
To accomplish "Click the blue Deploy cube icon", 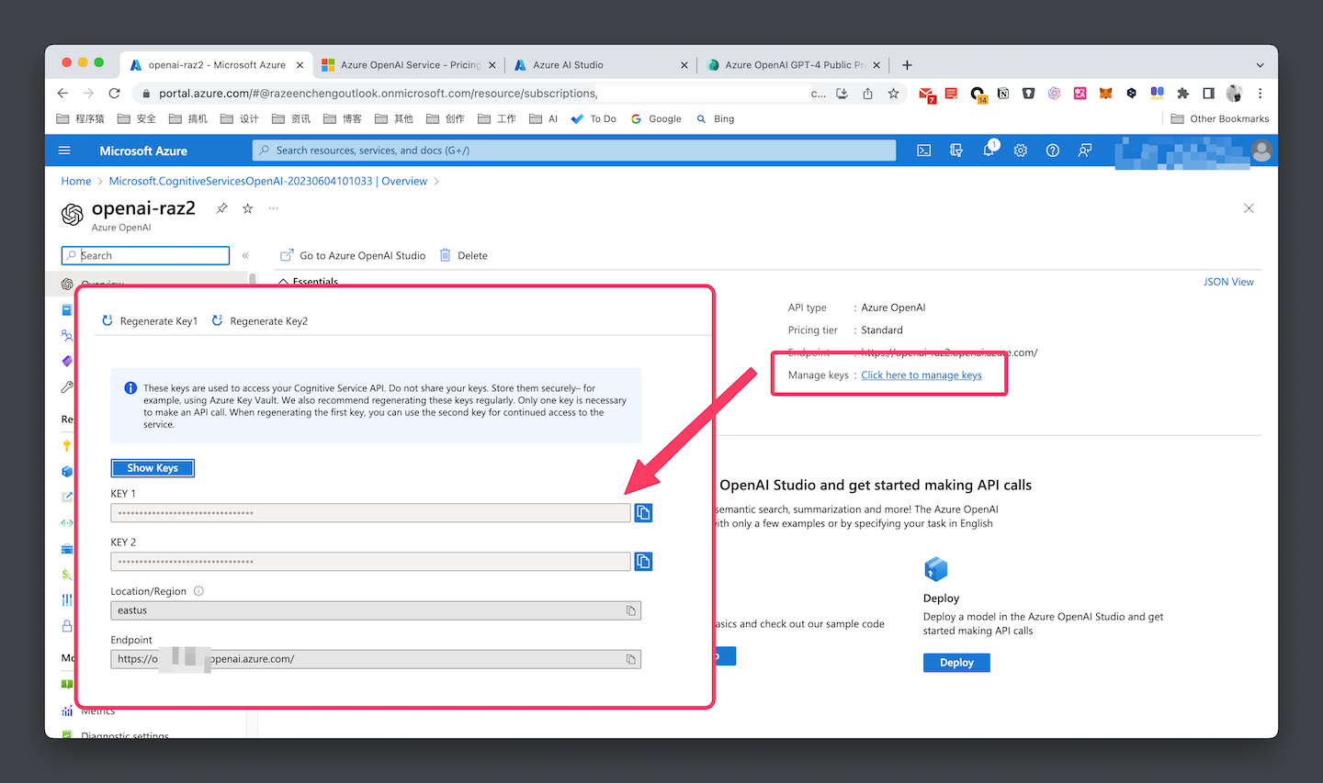I will pyautogui.click(x=935, y=569).
